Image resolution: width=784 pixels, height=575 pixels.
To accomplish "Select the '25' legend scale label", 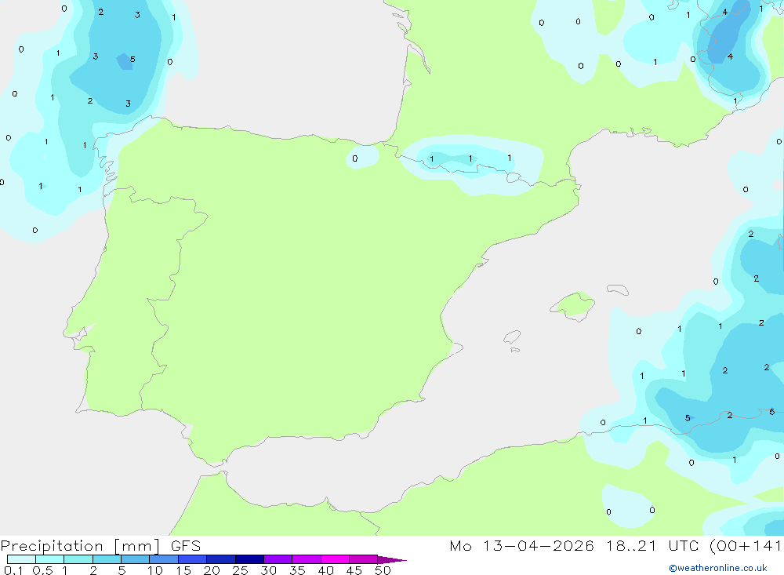I will pyautogui.click(x=240, y=570).
